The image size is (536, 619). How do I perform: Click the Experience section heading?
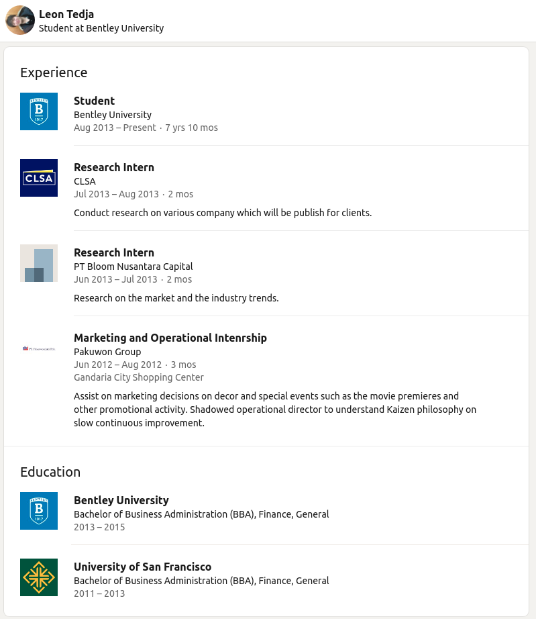point(54,73)
